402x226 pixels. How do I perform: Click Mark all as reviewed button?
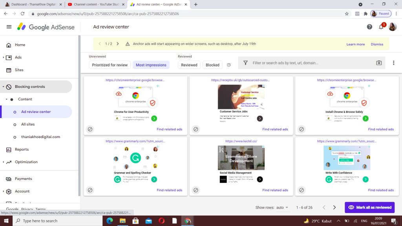tap(369, 208)
